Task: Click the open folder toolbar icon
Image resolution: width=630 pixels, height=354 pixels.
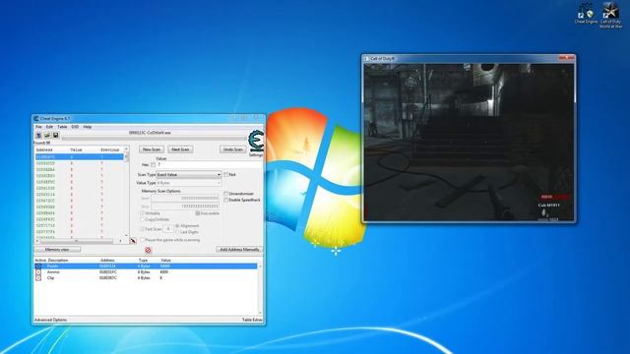Action: coord(47,136)
